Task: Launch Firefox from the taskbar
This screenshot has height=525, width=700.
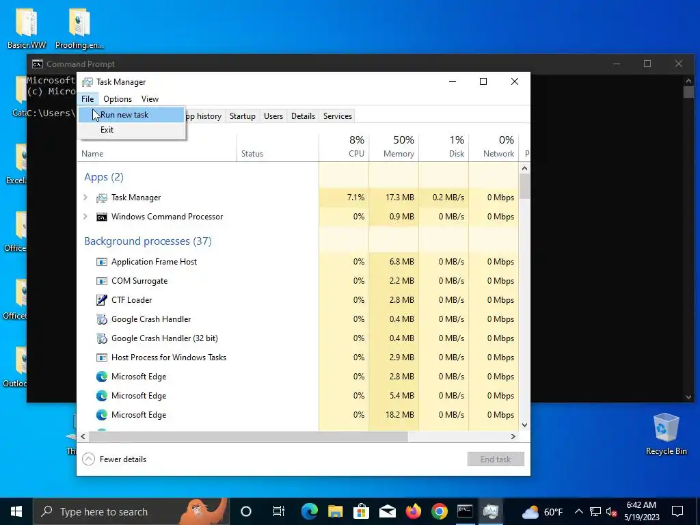Action: tap(414, 511)
